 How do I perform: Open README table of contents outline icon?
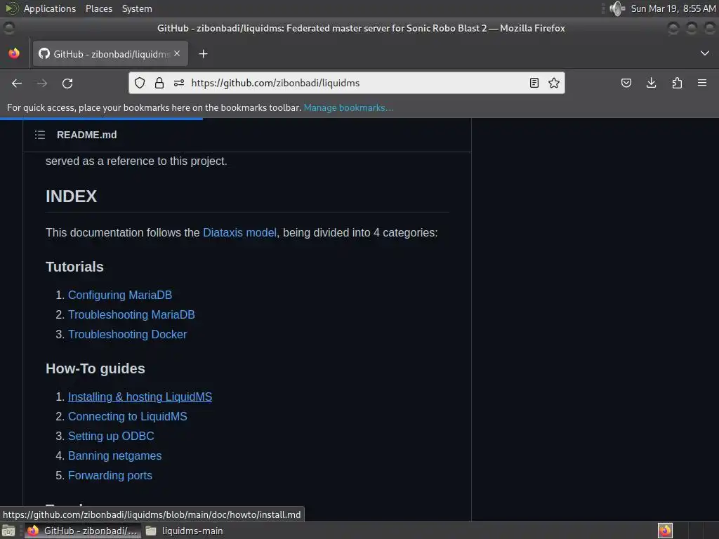(x=40, y=135)
